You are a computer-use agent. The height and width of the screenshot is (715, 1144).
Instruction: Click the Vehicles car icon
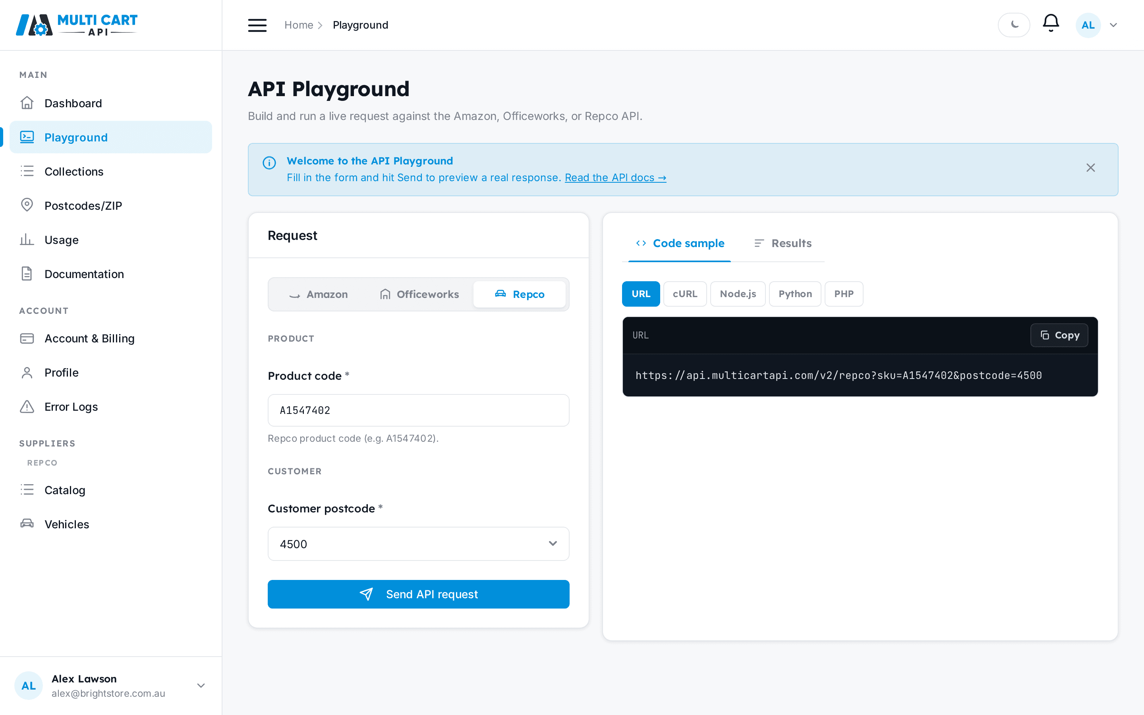27,524
